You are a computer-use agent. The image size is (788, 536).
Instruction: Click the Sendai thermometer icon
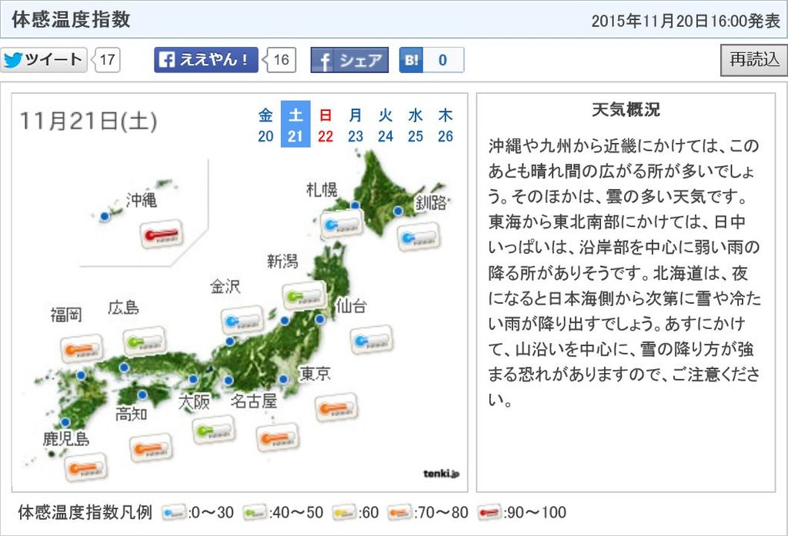tap(371, 339)
